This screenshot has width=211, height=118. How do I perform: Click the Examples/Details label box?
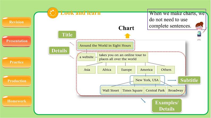[167, 106]
